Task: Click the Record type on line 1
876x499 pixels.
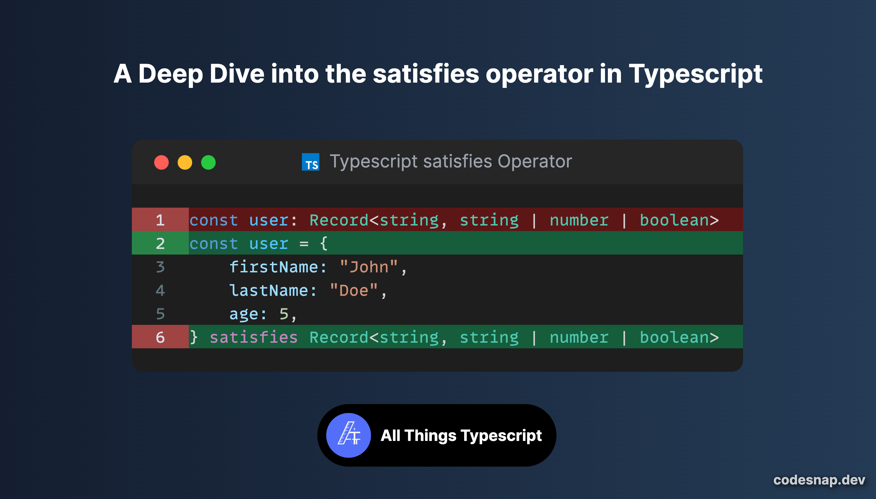Action: pos(337,220)
